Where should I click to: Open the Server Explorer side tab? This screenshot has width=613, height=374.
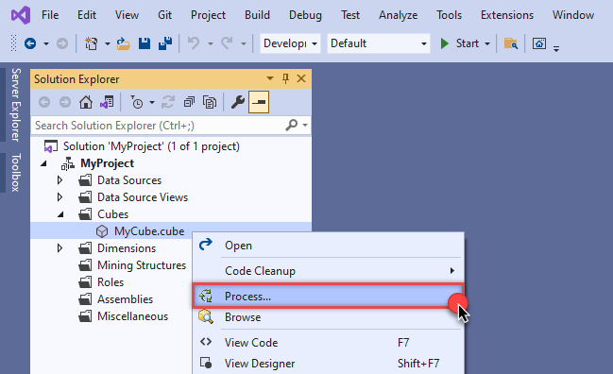(15, 105)
